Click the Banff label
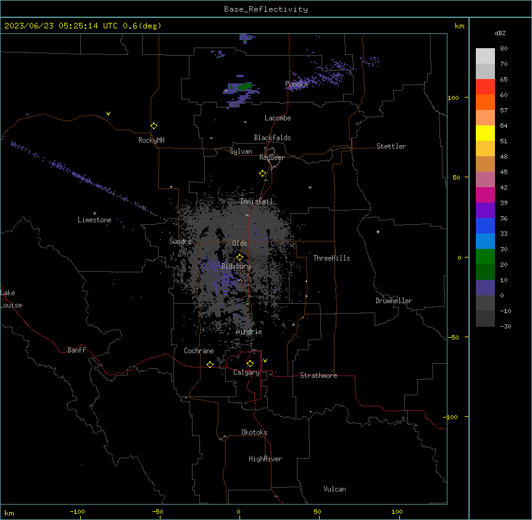The height and width of the screenshot is (520, 532). point(77,350)
